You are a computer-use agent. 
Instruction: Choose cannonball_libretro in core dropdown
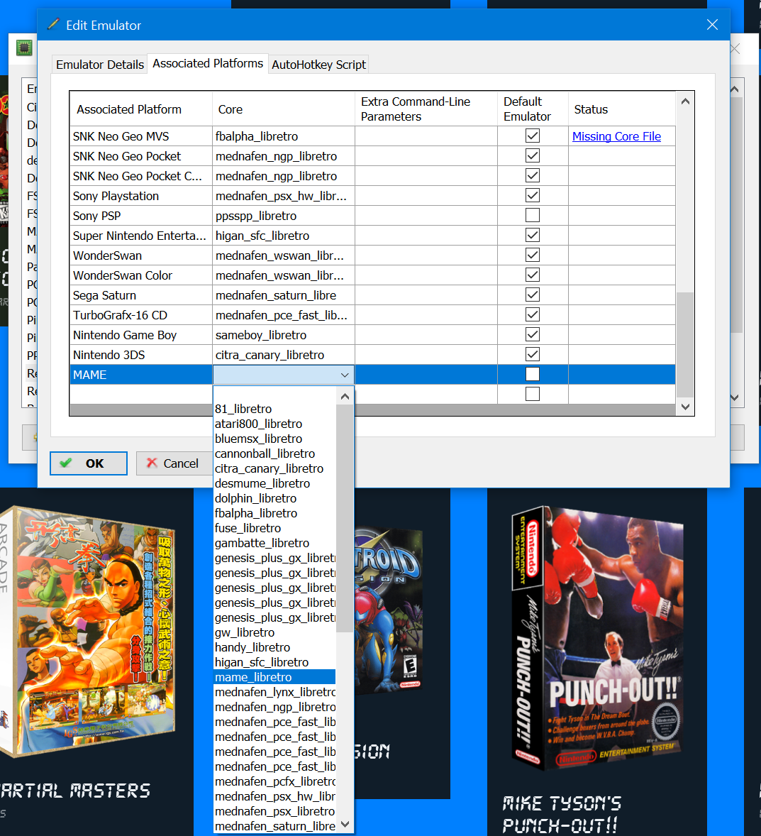[x=274, y=453]
